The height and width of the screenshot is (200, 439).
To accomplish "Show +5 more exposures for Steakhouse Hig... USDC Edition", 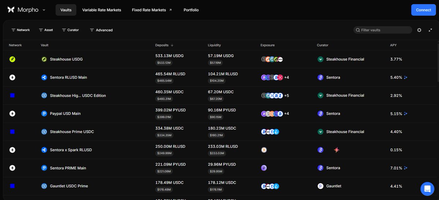I will 286,96.
